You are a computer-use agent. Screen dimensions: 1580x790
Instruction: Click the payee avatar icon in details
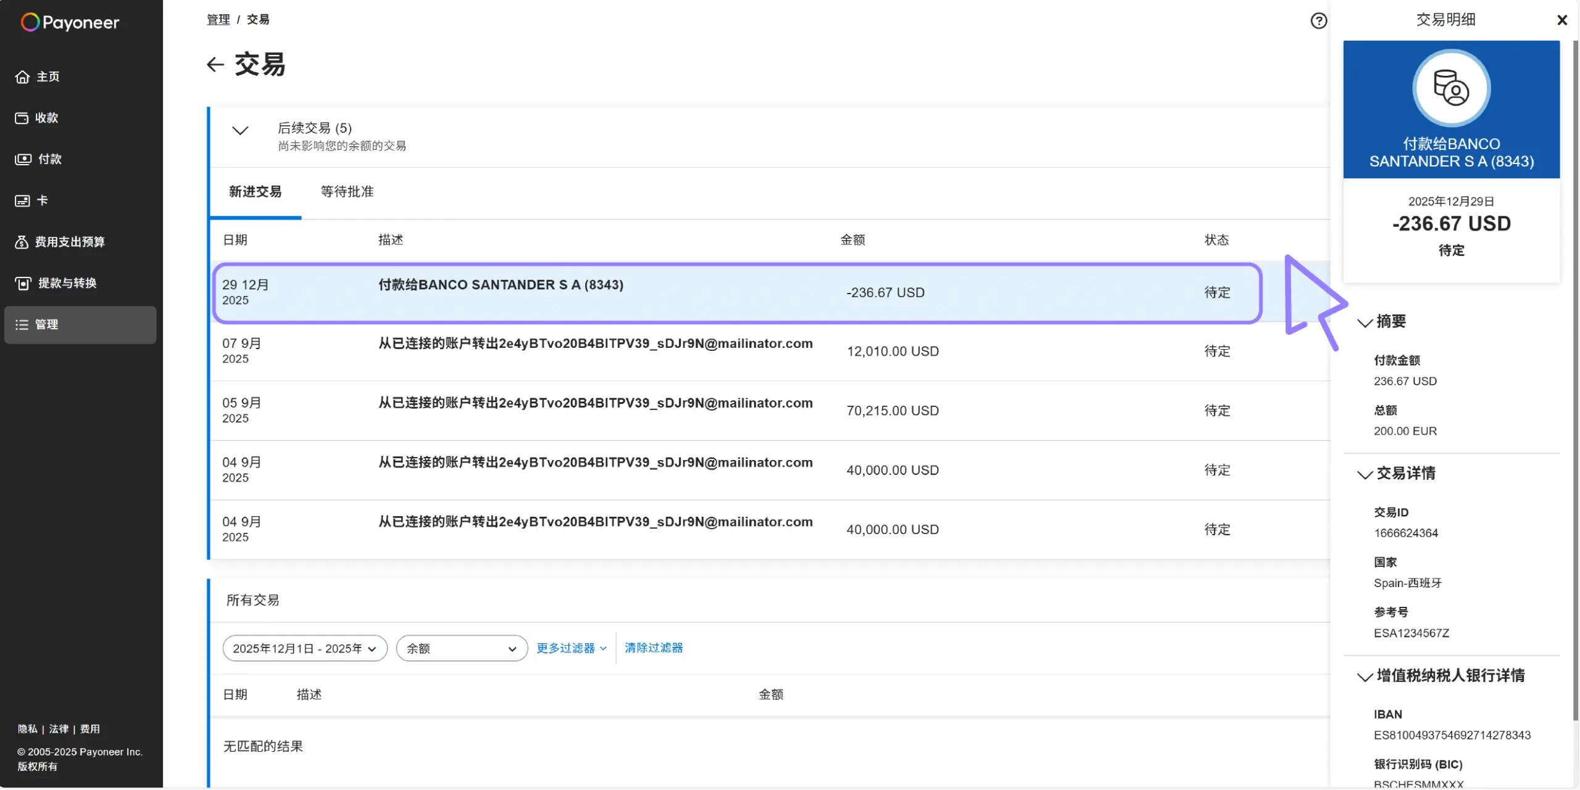point(1451,88)
